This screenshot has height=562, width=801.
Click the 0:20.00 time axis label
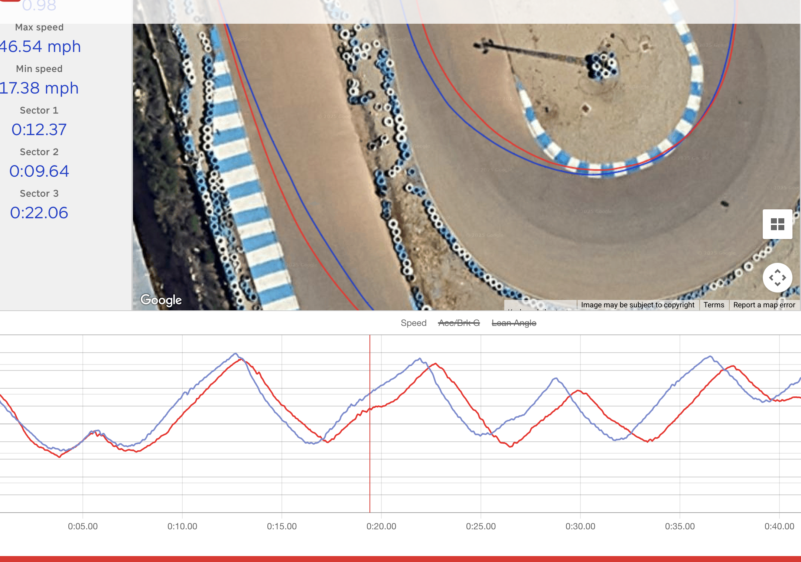381,526
